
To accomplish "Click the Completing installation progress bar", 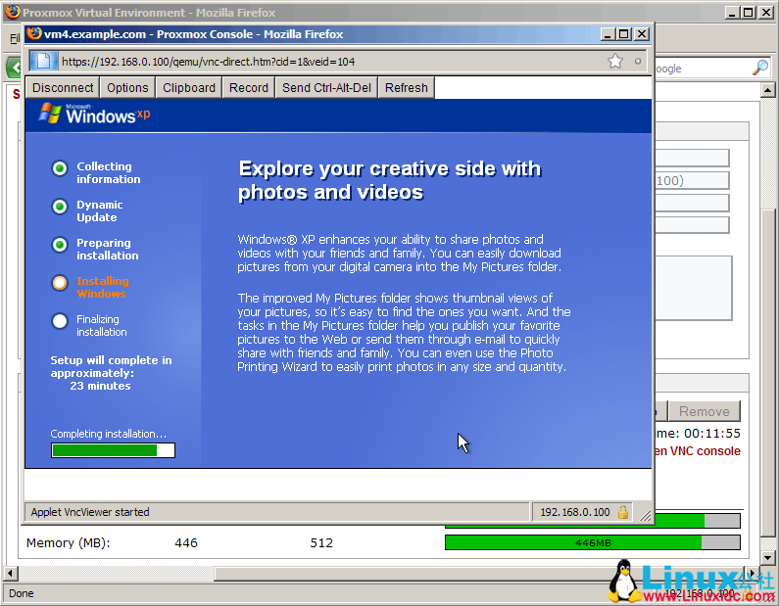I will pos(113,450).
